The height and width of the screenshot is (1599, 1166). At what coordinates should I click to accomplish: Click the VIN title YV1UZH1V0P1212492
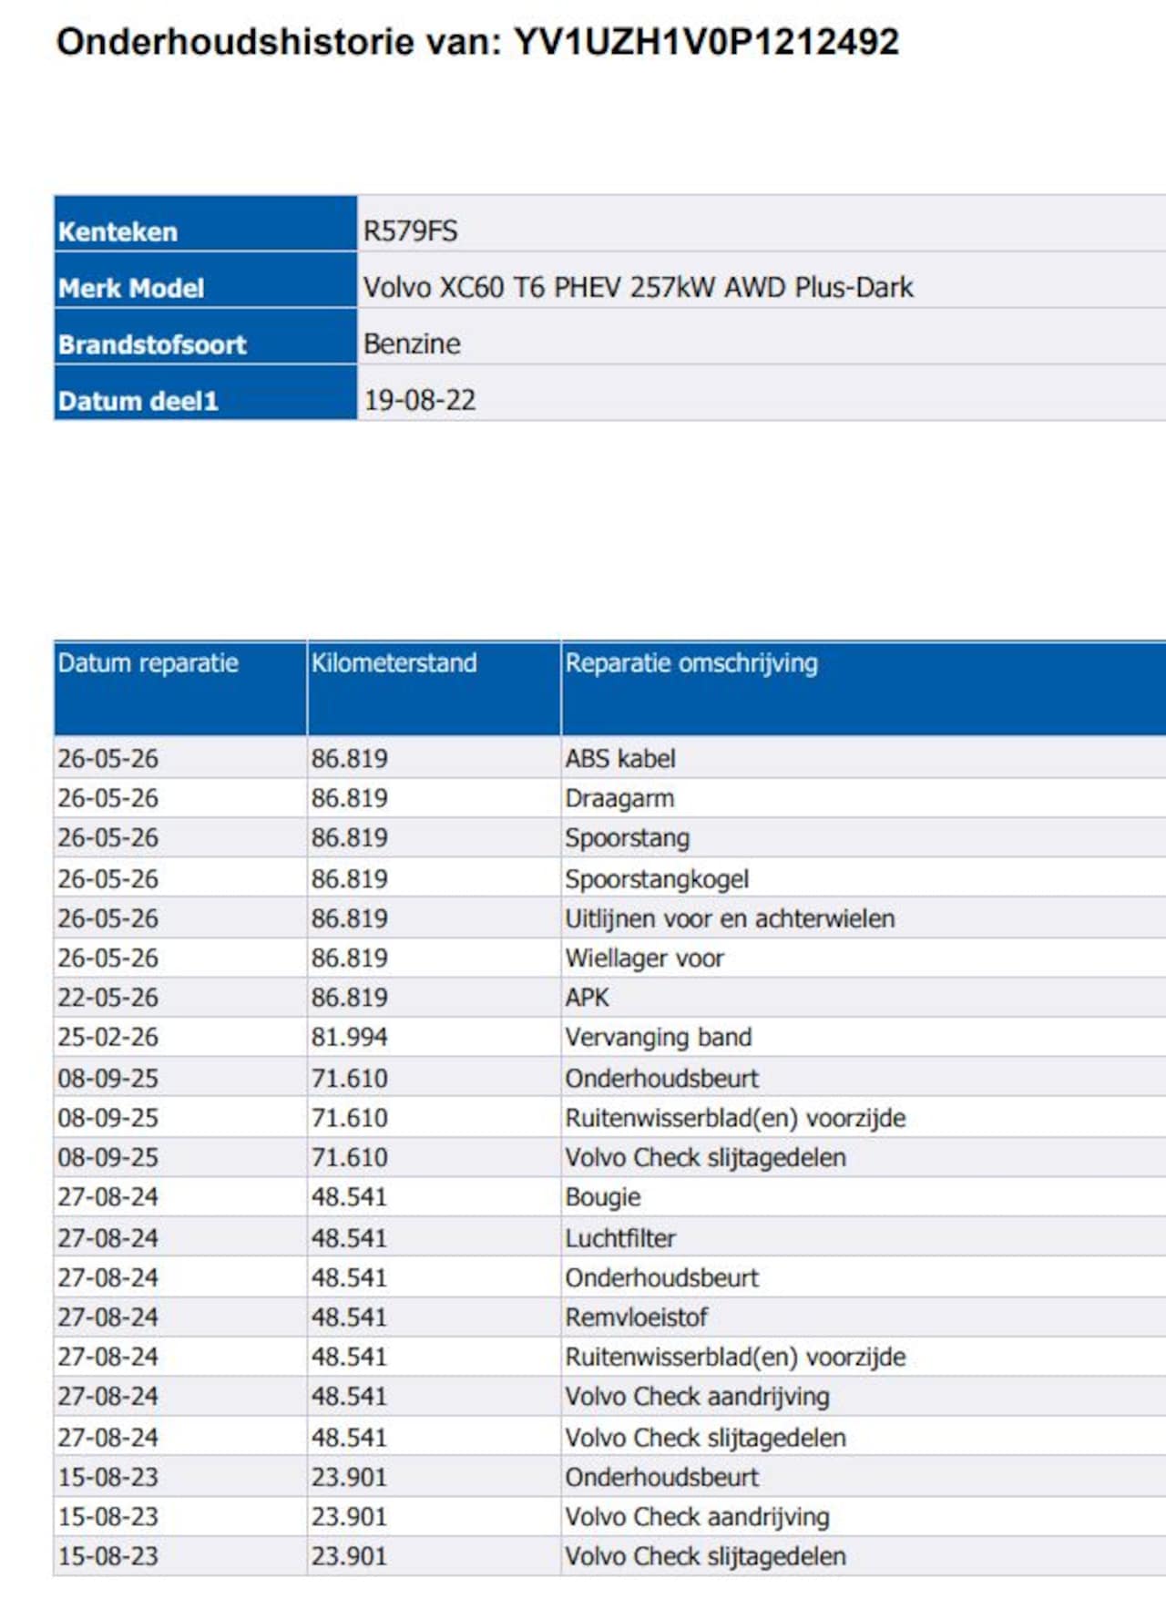706,42
